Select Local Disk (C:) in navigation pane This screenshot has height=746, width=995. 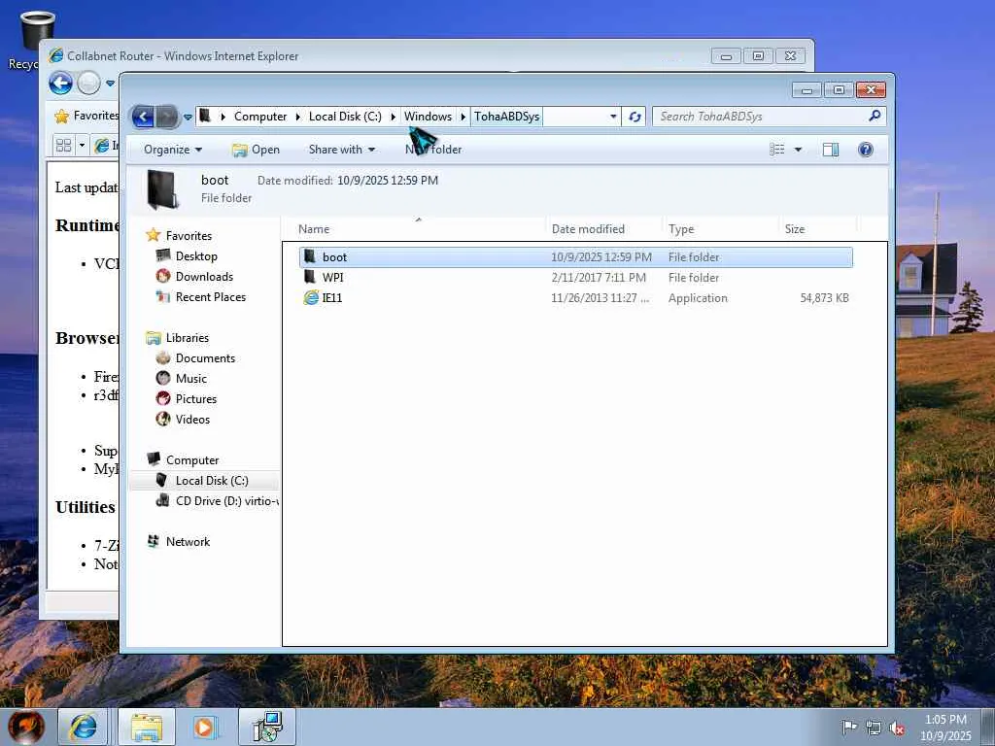[212, 481]
